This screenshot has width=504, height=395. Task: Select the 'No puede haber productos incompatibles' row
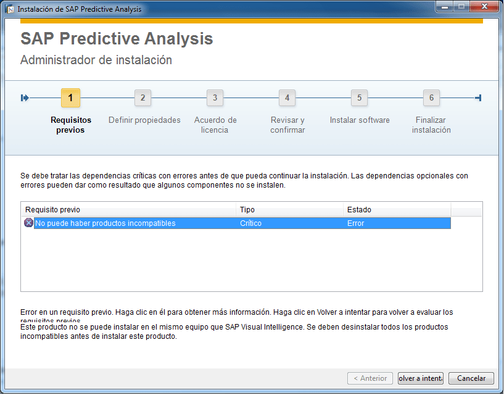pos(105,223)
